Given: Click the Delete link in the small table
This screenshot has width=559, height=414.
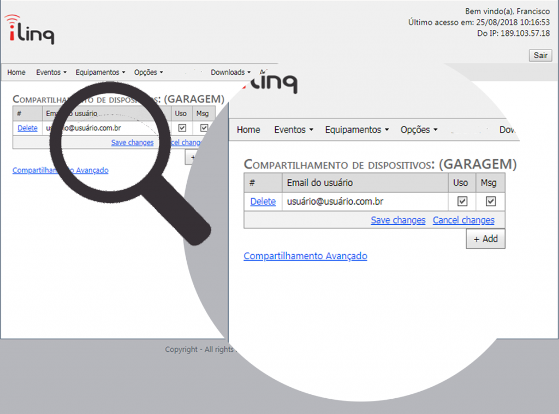Looking at the screenshot, I should pyautogui.click(x=27, y=128).
